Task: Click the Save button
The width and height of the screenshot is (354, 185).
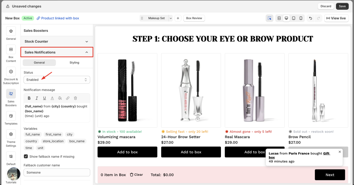Action: [x=342, y=6]
